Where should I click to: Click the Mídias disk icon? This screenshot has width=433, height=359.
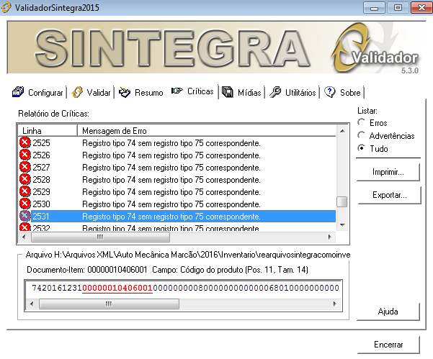[x=228, y=92]
